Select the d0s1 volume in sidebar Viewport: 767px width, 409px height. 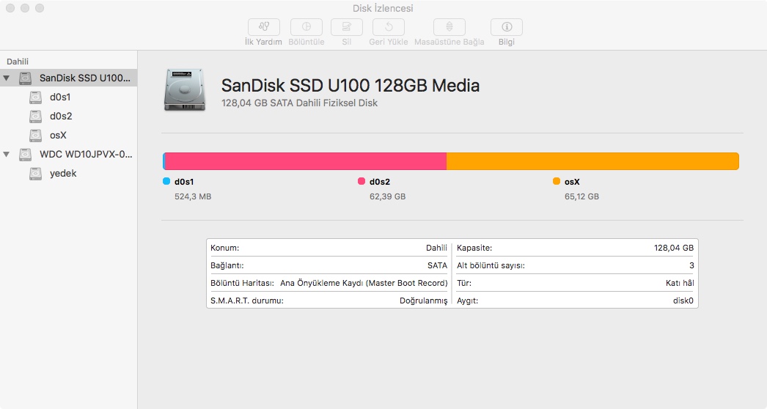[59, 97]
